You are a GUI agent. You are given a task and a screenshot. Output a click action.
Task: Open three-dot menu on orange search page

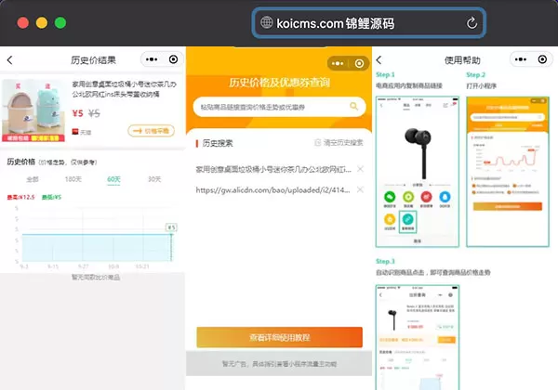(x=338, y=63)
